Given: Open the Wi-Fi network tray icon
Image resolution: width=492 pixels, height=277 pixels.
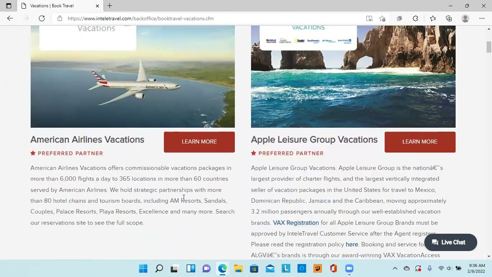Looking at the screenshot, I should pos(441,269).
